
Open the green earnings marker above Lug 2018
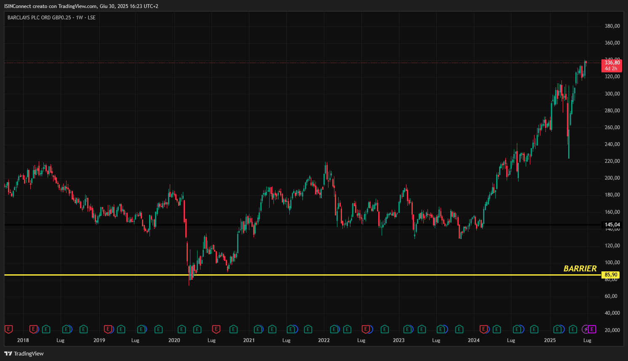coord(66,329)
